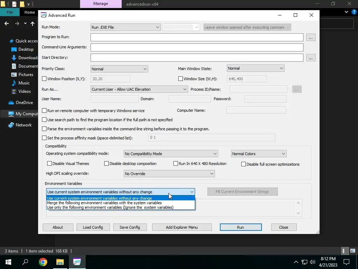Open the Run Mode dropdown
The image size is (358, 269).
coord(126,27)
